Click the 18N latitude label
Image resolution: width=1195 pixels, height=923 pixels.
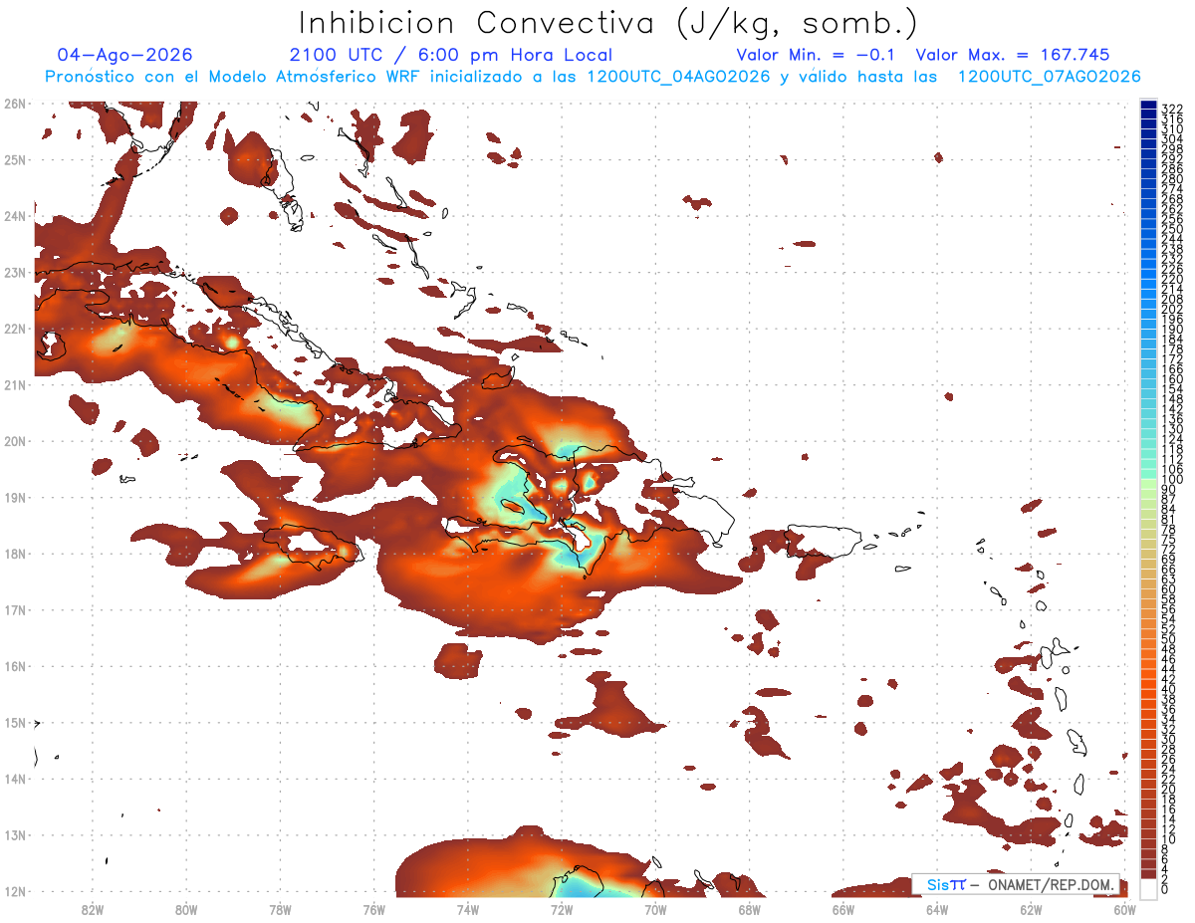pyautogui.click(x=15, y=554)
